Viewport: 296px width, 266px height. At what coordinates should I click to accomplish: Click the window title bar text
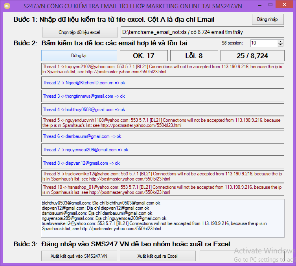pos(133,6)
